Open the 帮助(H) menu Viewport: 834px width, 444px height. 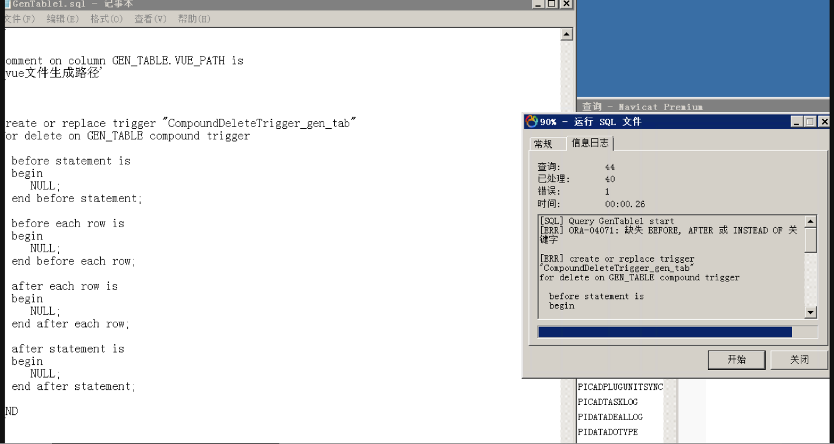click(194, 19)
